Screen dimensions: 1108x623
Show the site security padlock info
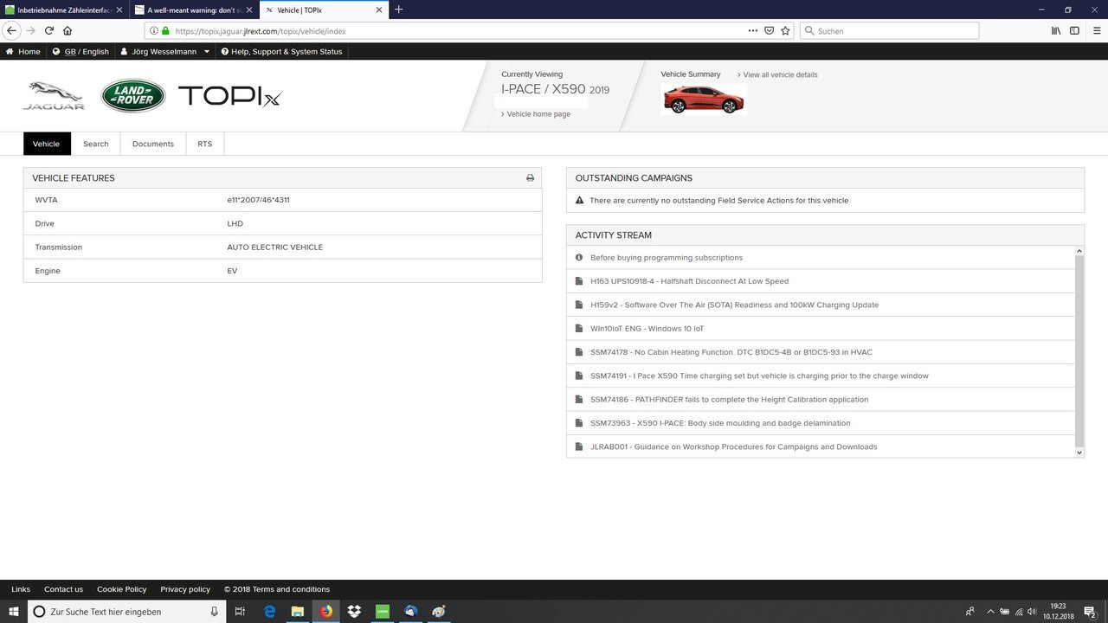pyautogui.click(x=165, y=30)
